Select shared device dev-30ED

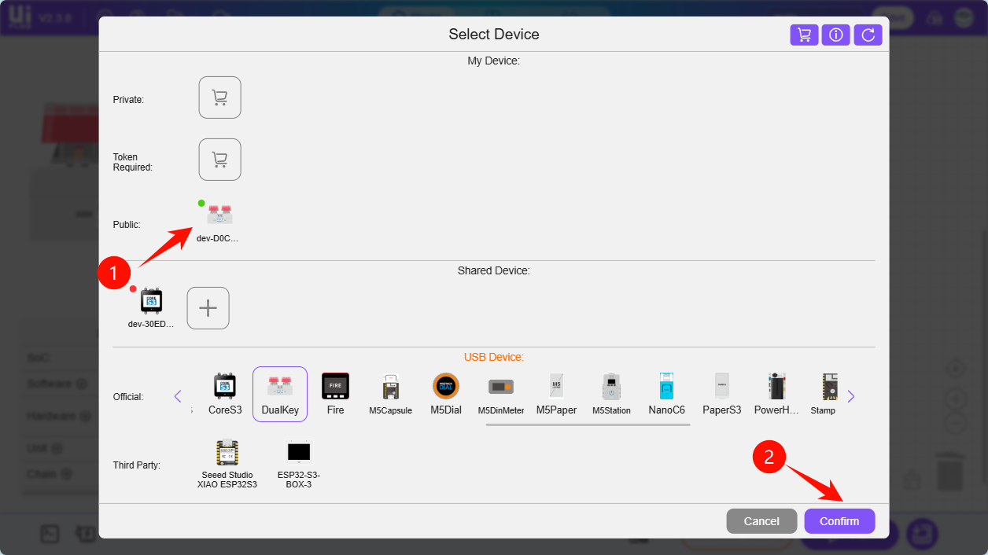pyautogui.click(x=151, y=307)
